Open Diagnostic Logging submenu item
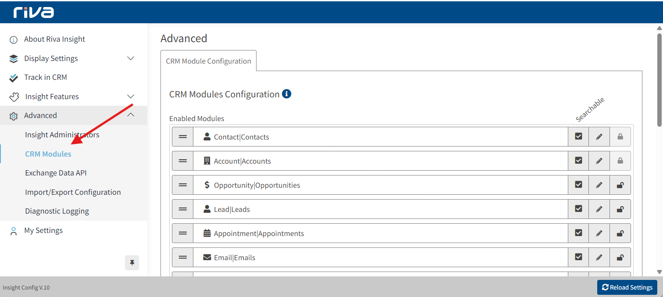The height and width of the screenshot is (297, 663). tap(57, 211)
